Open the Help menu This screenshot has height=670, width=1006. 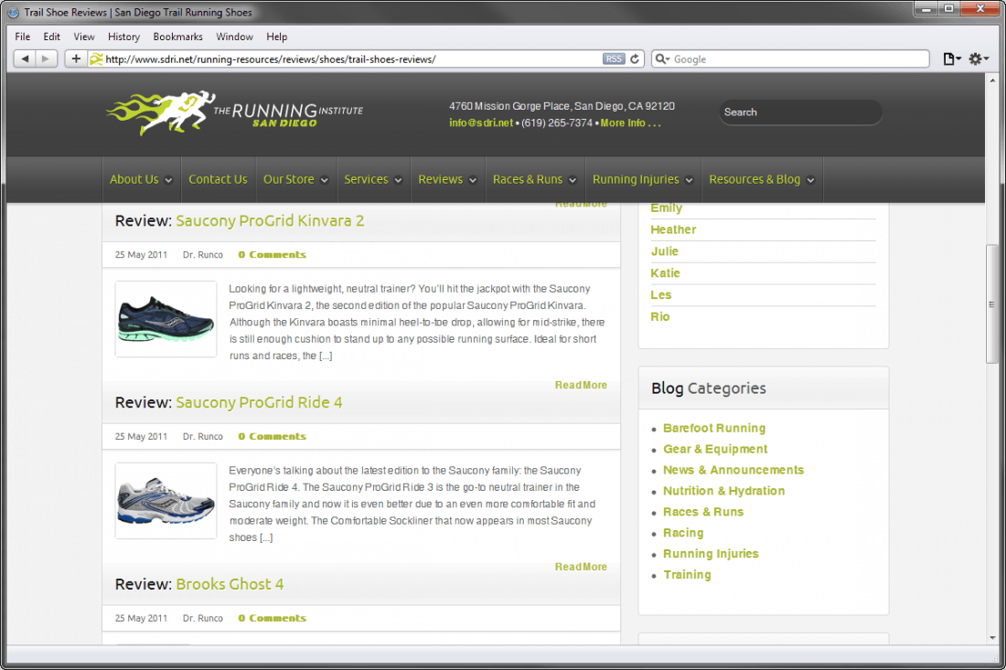[x=276, y=37]
